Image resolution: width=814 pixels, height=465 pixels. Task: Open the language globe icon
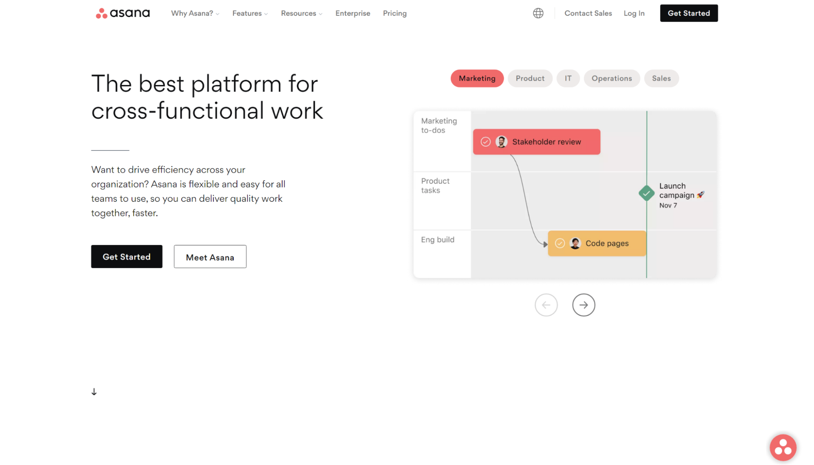click(538, 13)
